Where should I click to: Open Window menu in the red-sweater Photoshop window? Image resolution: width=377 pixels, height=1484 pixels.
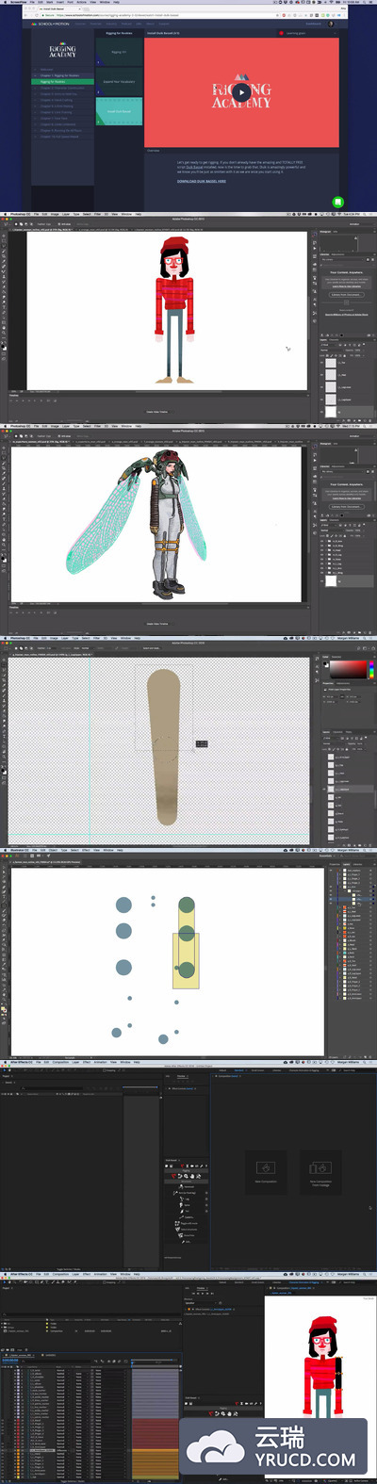[x=125, y=215]
